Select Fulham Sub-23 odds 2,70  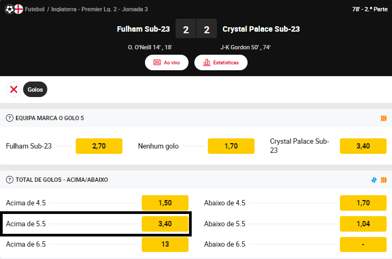click(99, 146)
